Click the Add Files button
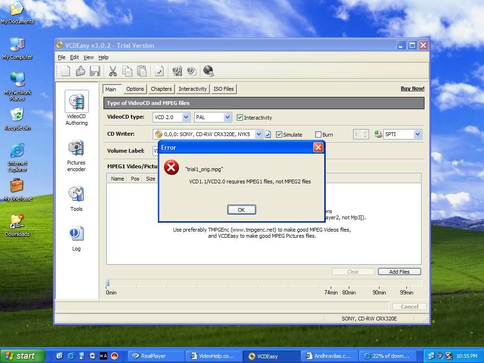This screenshot has width=484, height=363. pyautogui.click(x=399, y=272)
